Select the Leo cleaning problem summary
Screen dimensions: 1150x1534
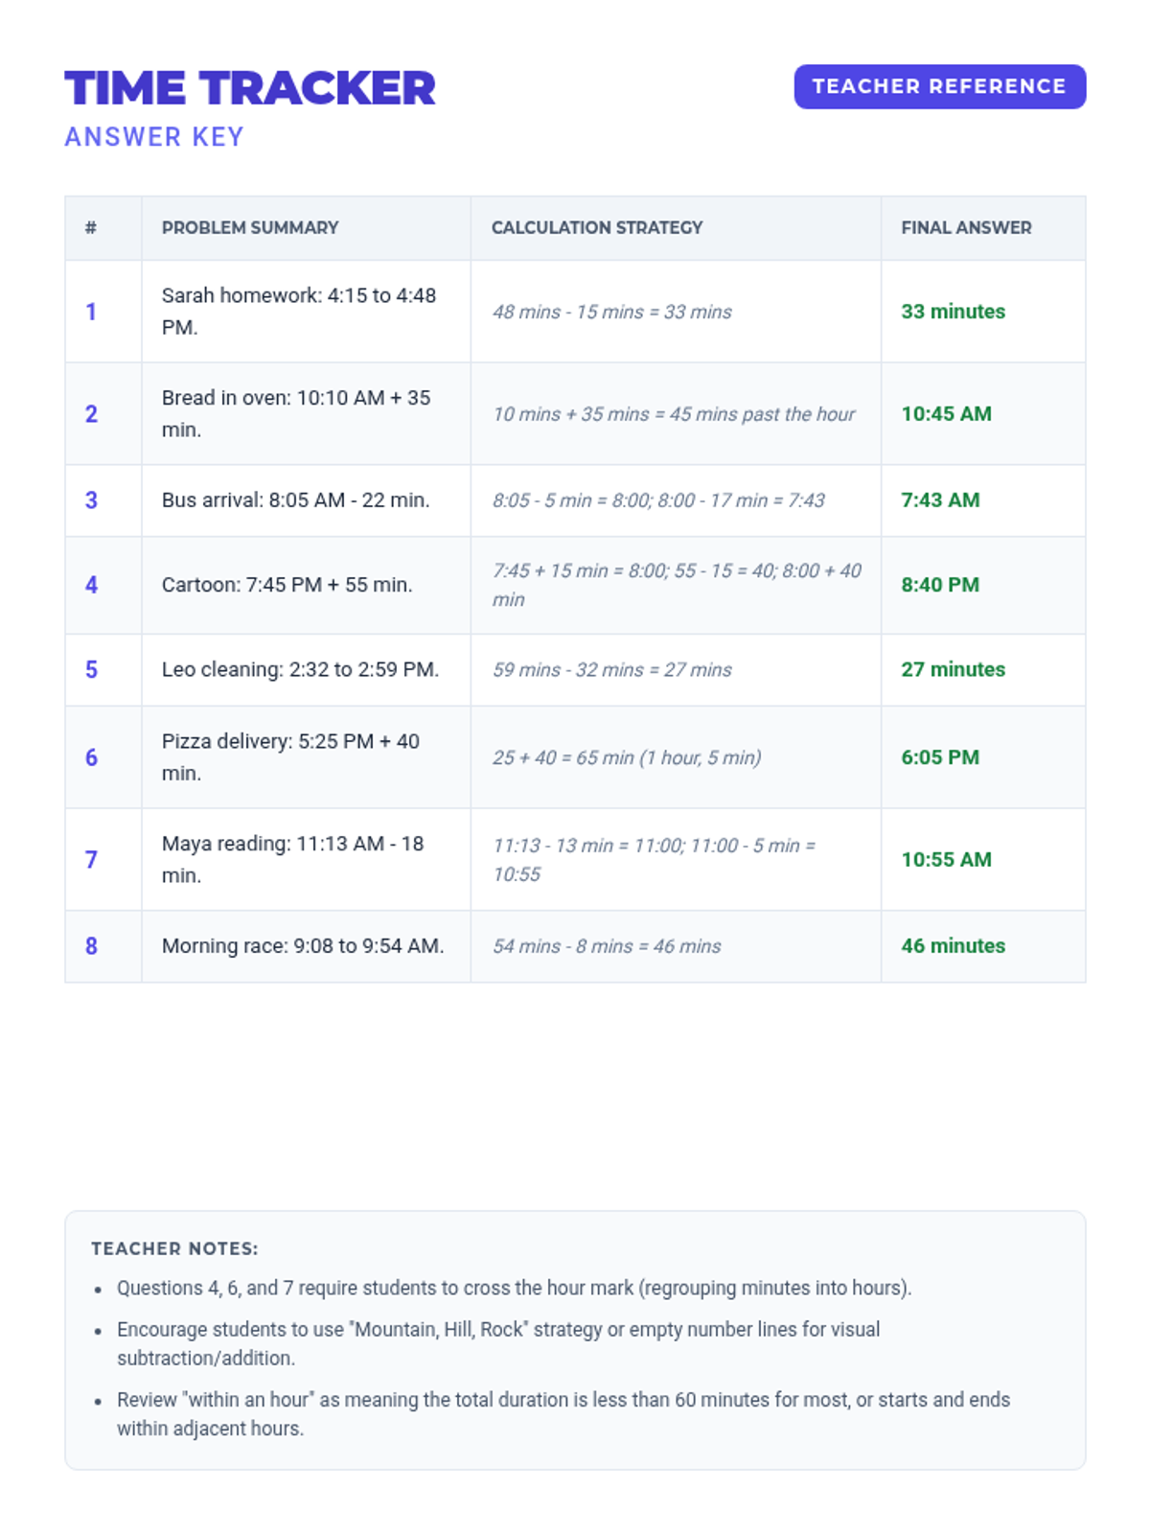(x=300, y=669)
